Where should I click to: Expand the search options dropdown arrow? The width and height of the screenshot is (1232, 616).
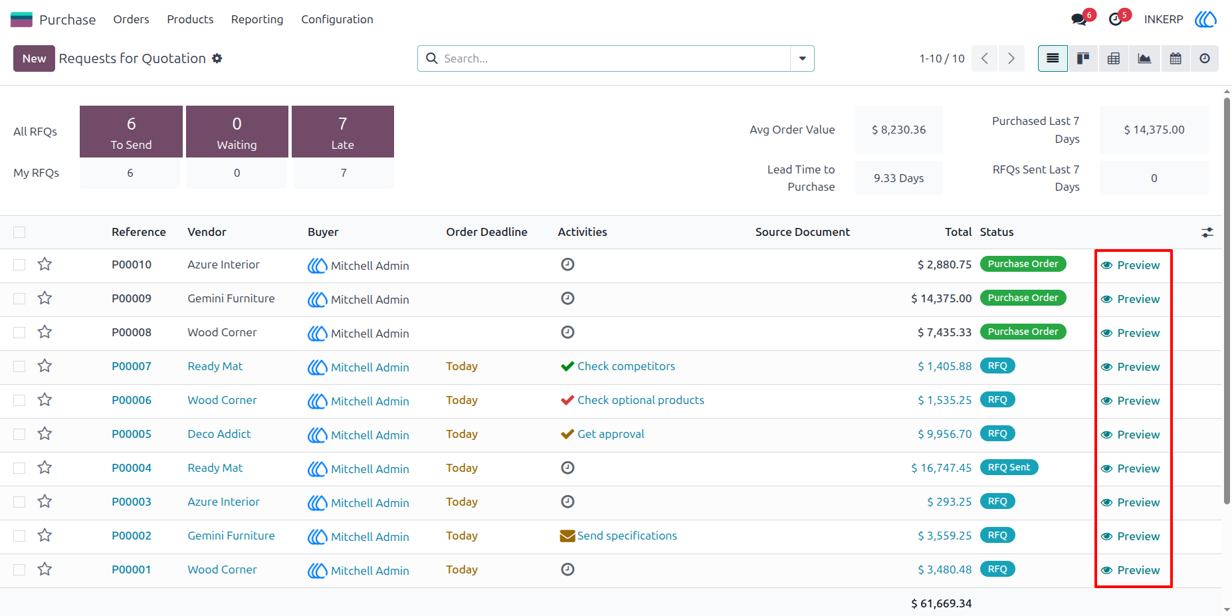click(802, 58)
